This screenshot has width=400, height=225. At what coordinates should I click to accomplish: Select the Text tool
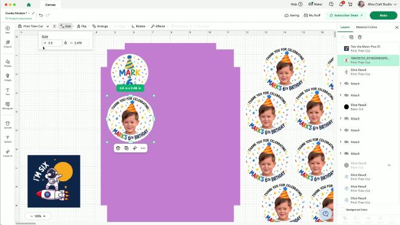tap(8, 92)
